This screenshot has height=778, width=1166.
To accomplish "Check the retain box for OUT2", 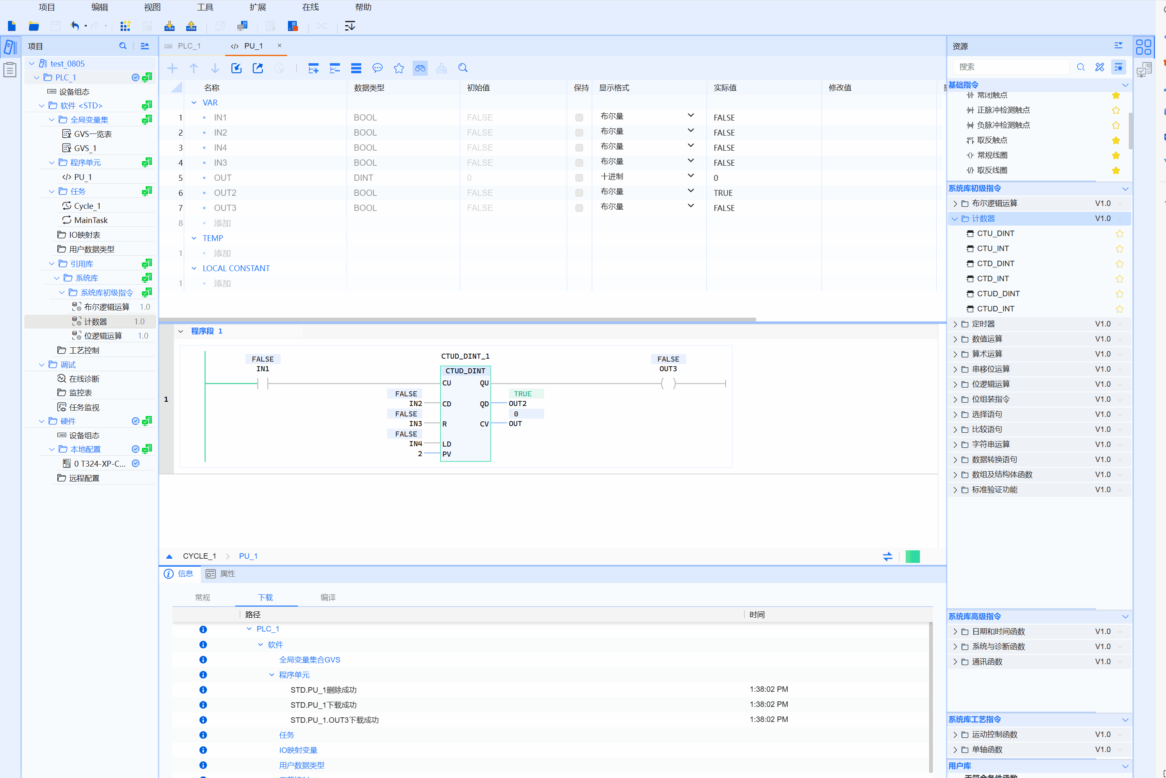I will point(578,193).
